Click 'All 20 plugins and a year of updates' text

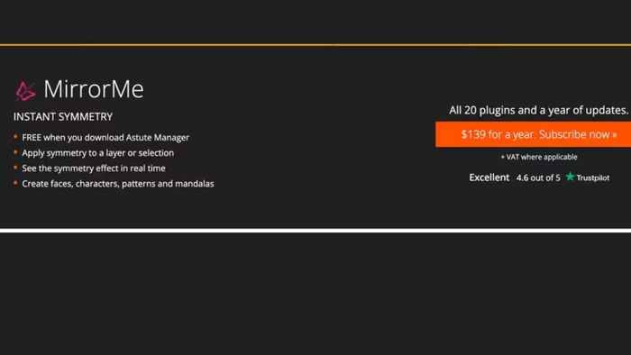coord(538,110)
